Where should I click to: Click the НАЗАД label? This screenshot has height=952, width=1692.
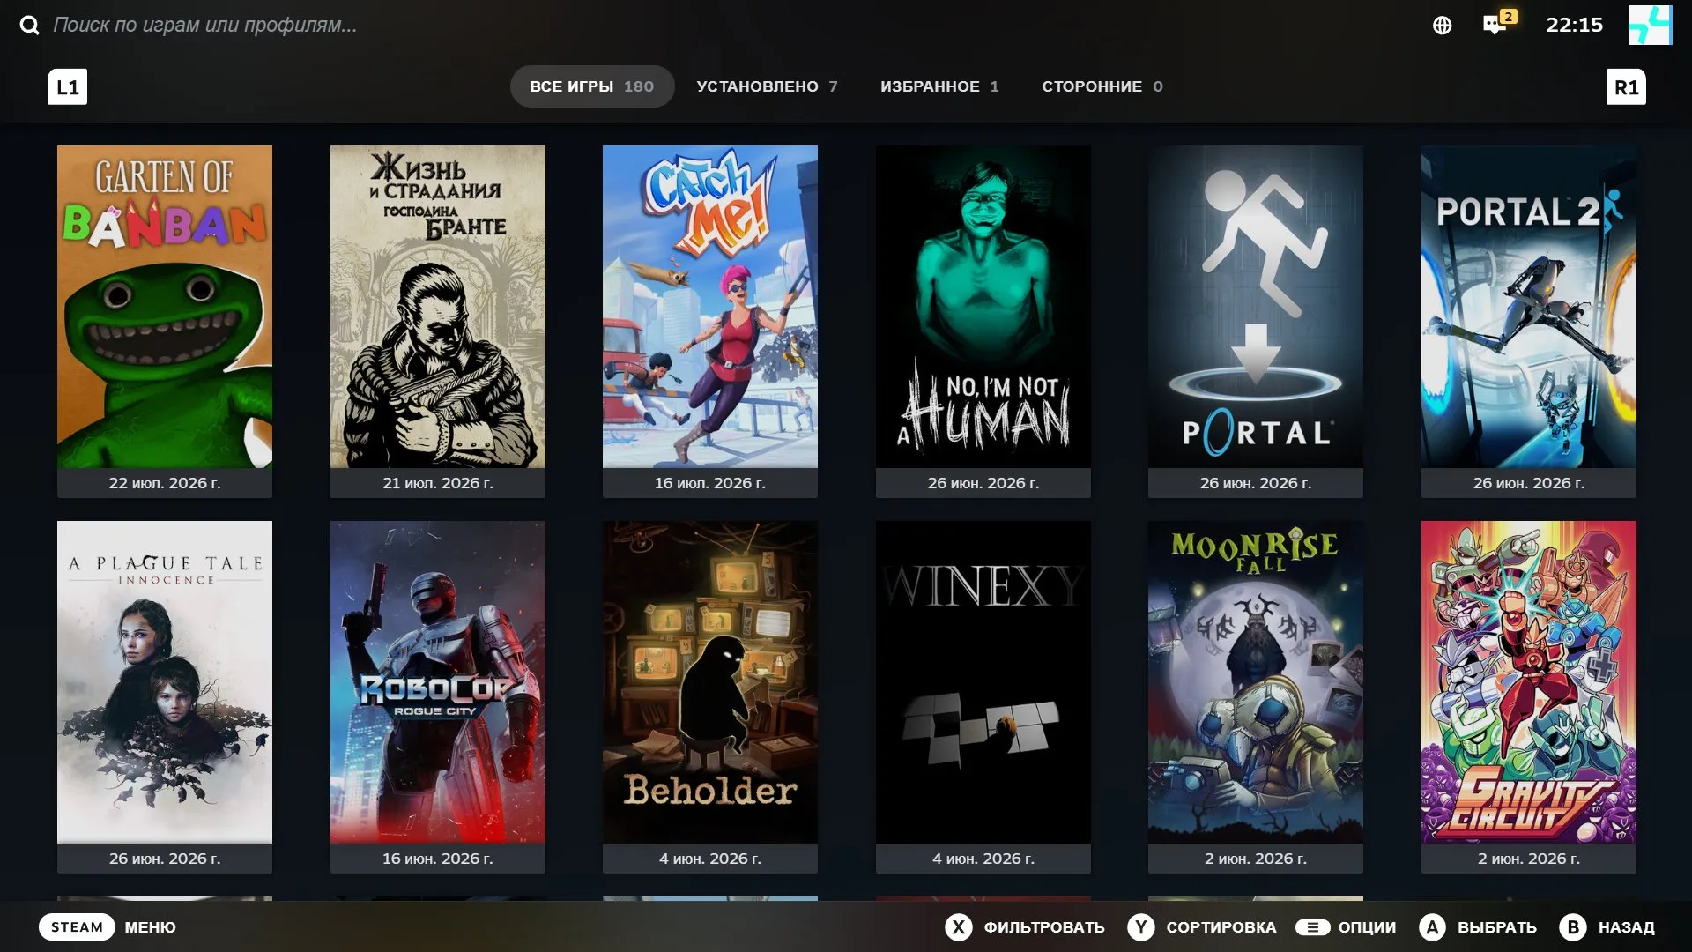(1627, 927)
